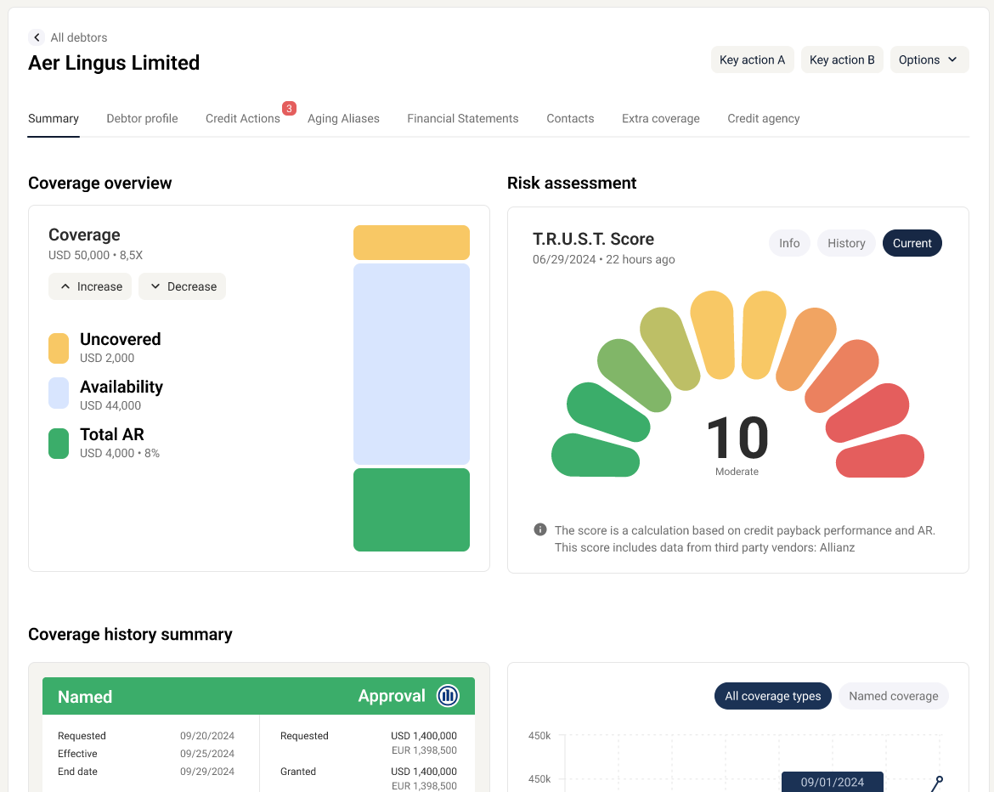The height and width of the screenshot is (792, 994).
Task: Click Key action B button
Action: (x=842, y=59)
